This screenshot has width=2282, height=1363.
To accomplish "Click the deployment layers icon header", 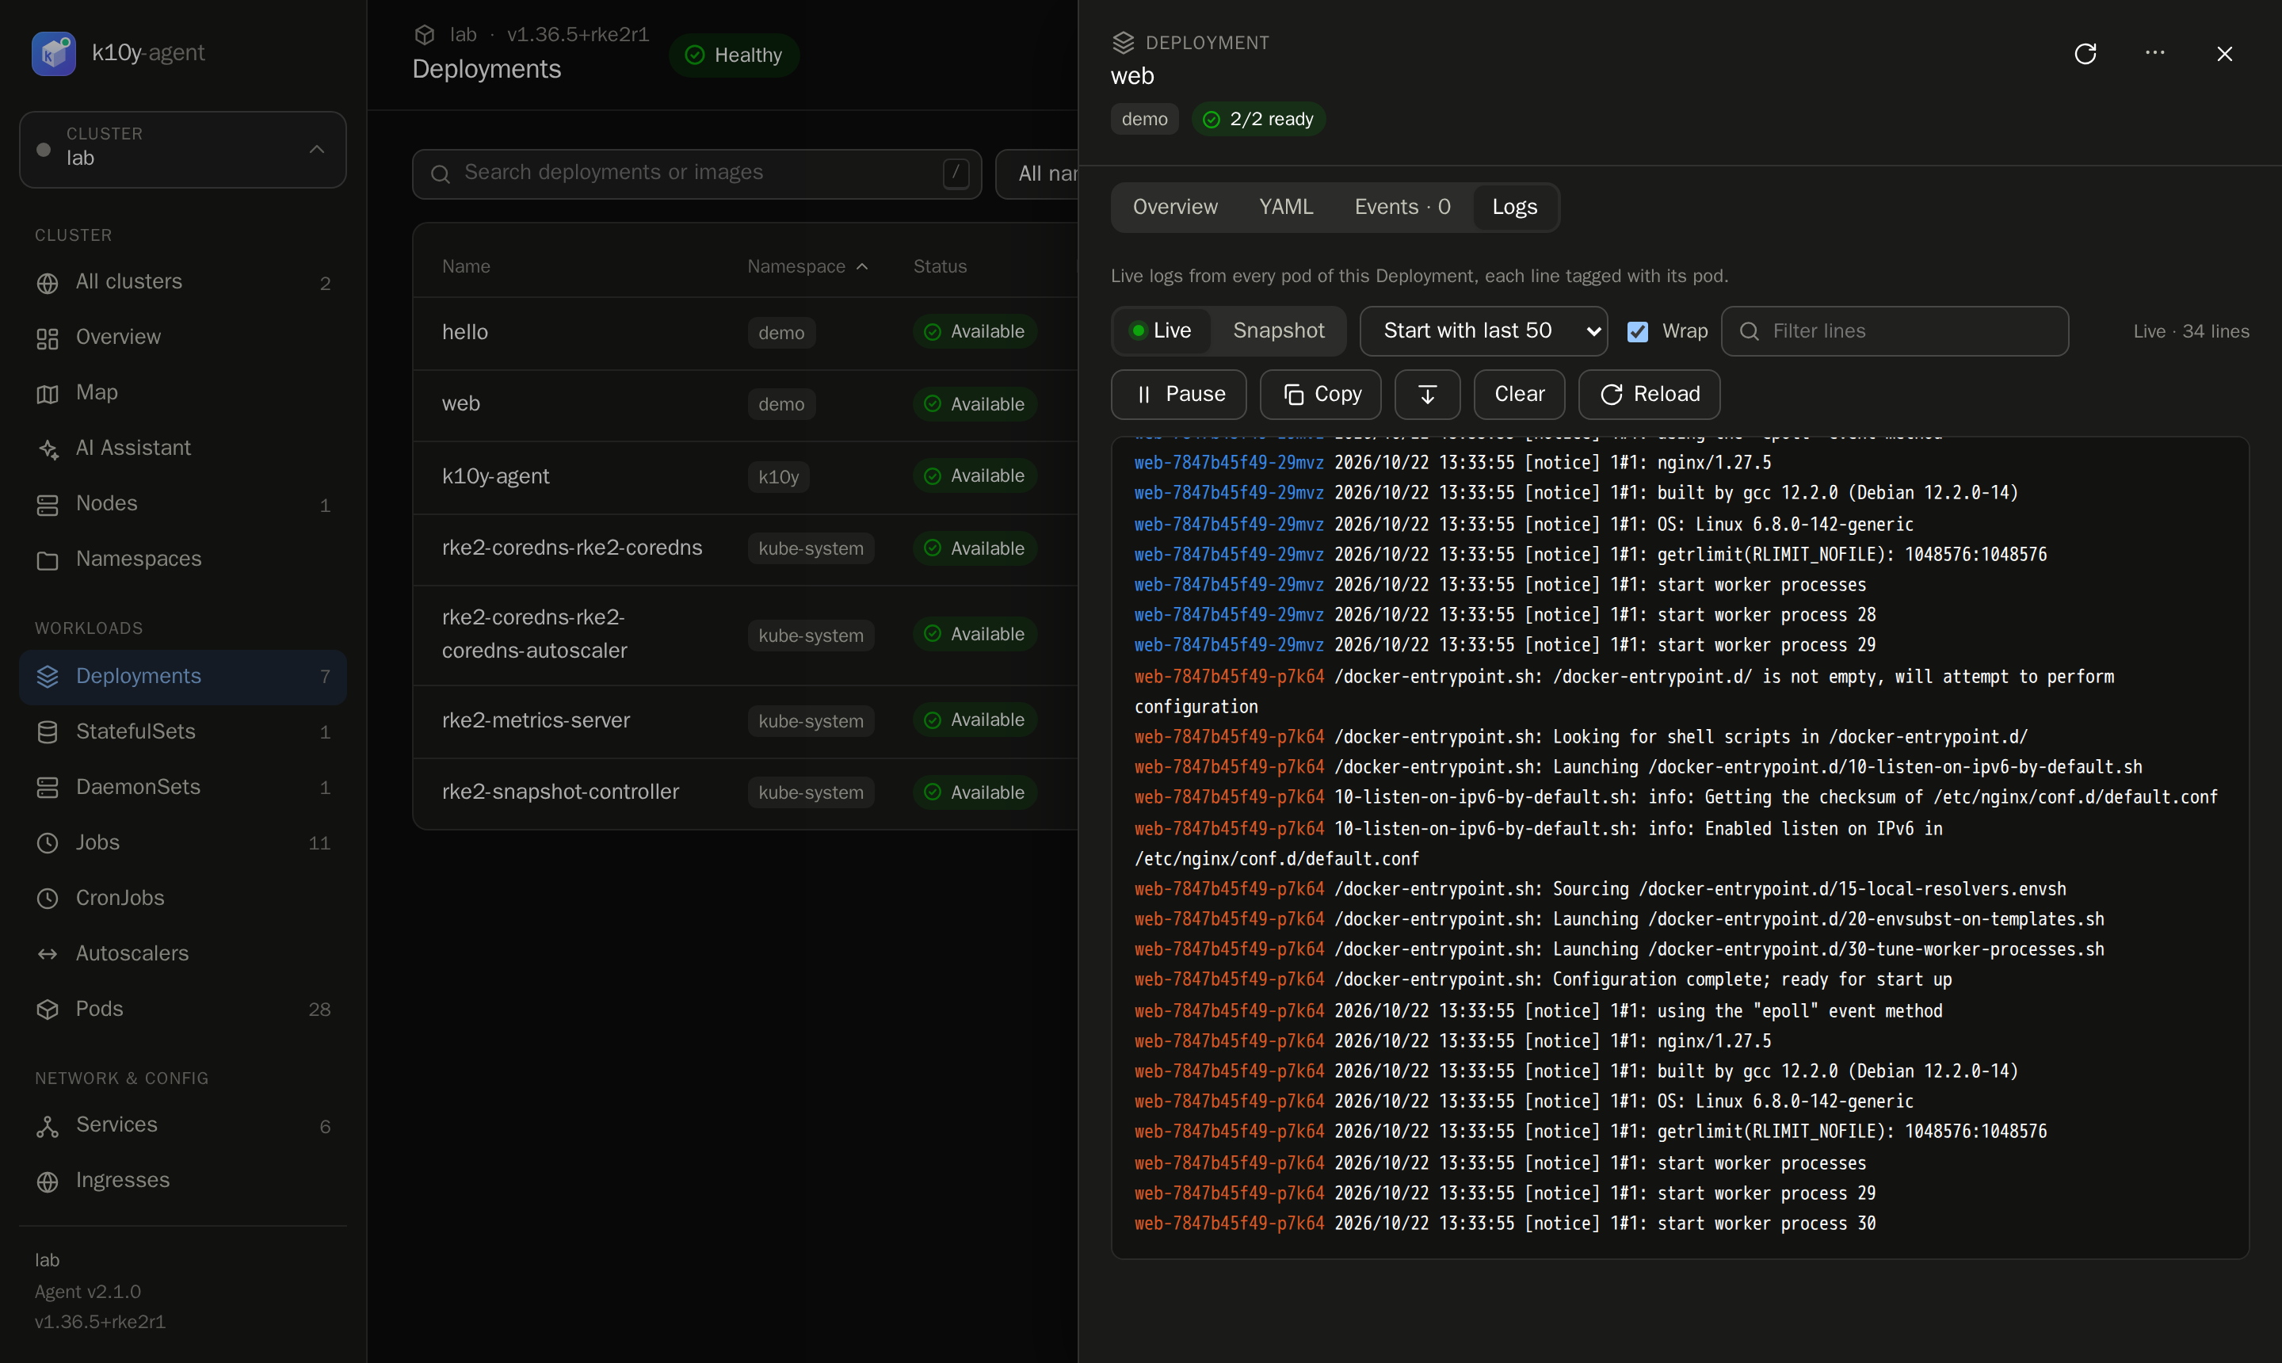I will [1123, 42].
